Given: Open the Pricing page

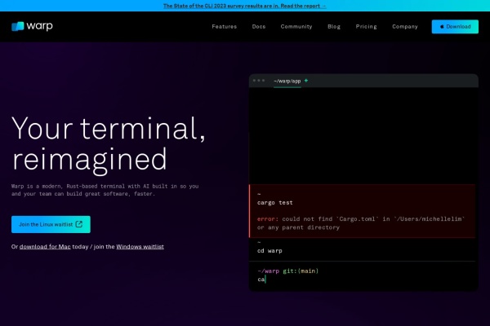Looking at the screenshot, I should 366,27.
